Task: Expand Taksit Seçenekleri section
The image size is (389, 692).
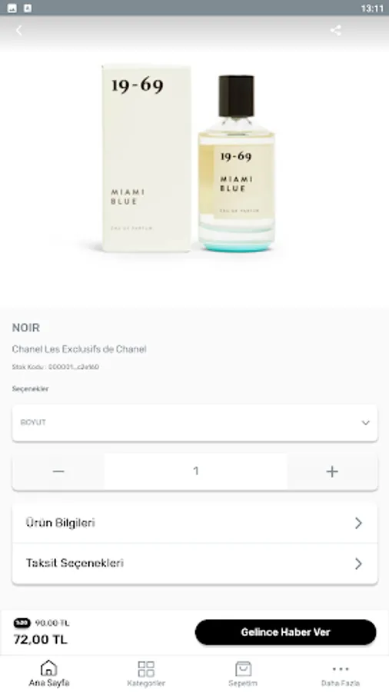Action: pos(194,564)
